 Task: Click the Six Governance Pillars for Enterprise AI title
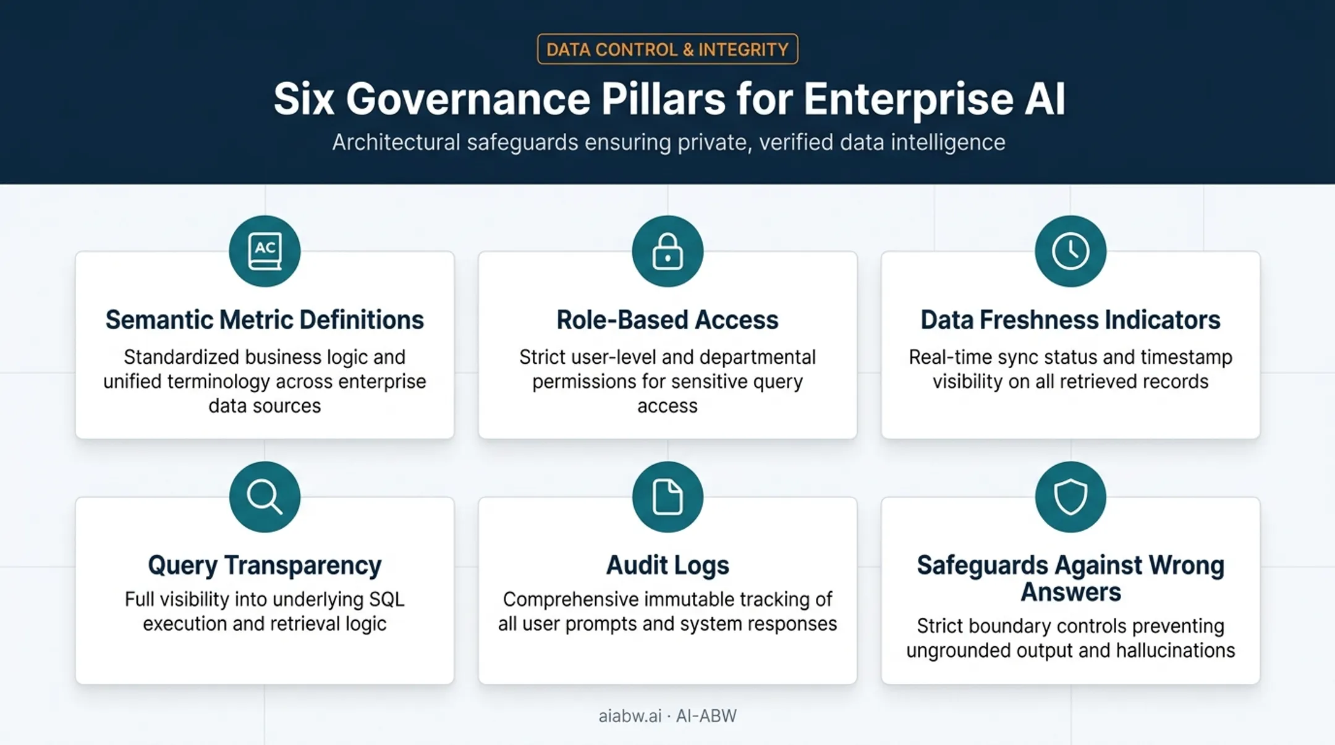(x=669, y=99)
